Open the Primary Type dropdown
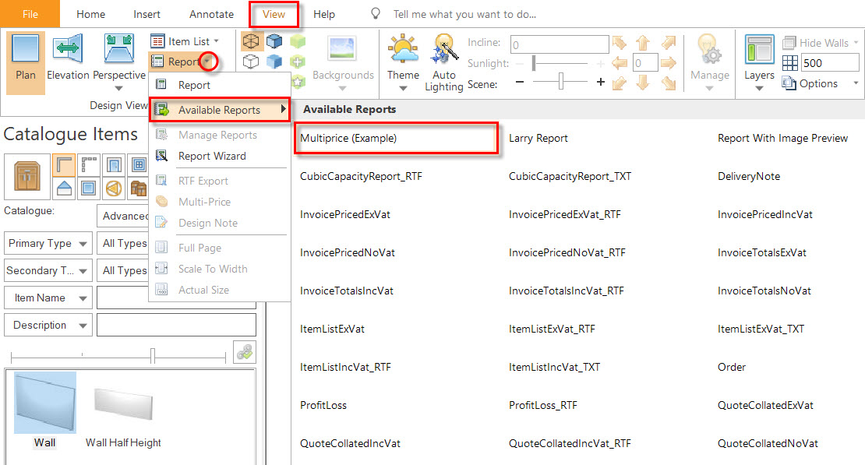Viewport: 865px width, 465px height. [x=48, y=243]
